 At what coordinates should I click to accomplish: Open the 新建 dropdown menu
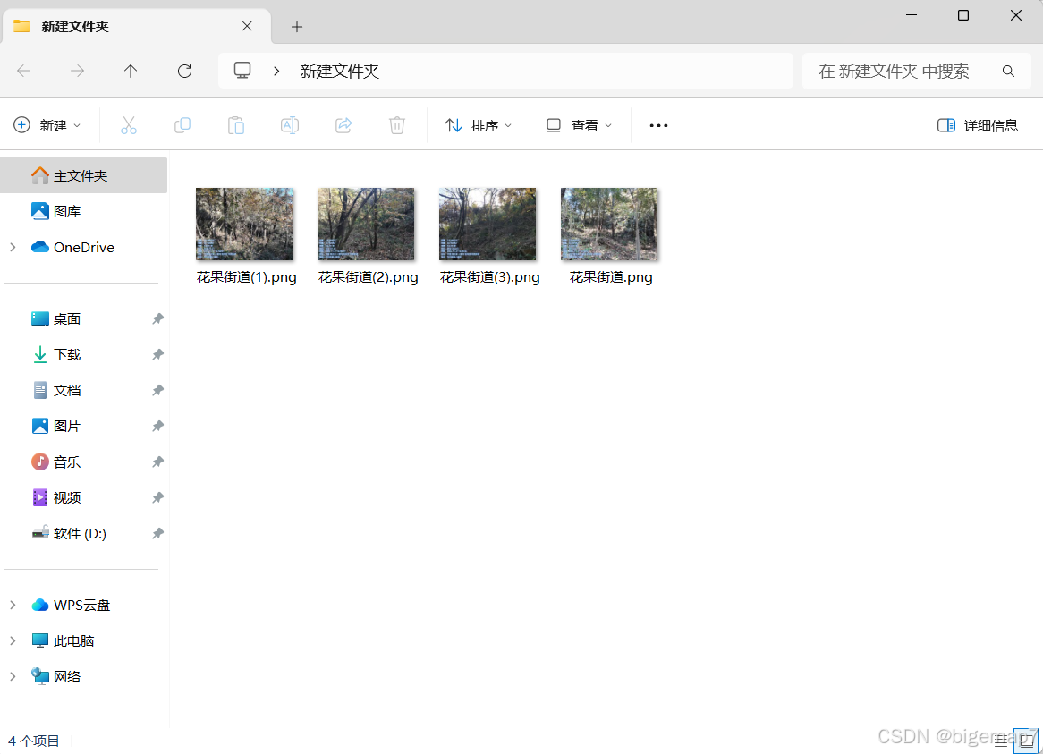pos(47,125)
